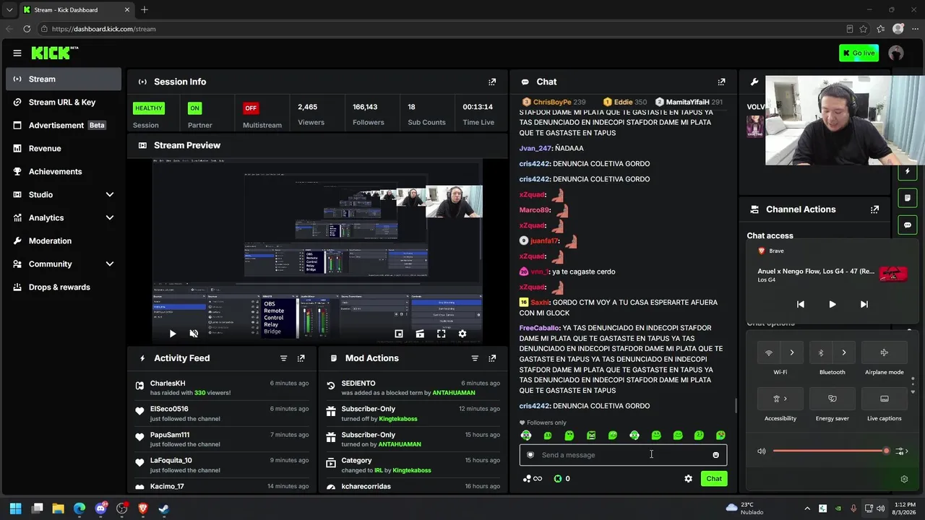The image size is (925, 520).
Task: Skip to next track in media controls
Action: click(x=864, y=305)
